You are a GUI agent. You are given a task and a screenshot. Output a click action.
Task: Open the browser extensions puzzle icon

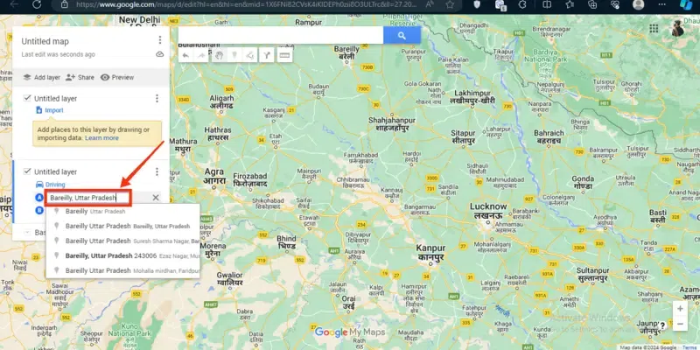523,4
